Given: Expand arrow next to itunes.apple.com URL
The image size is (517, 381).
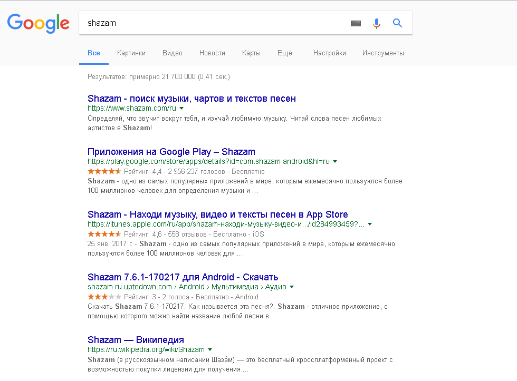Looking at the screenshot, I should tap(370, 224).
